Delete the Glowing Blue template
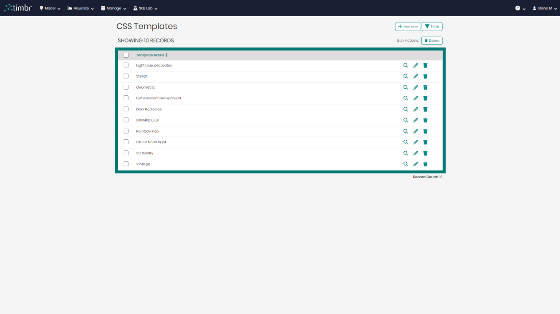560x314 pixels. tap(425, 120)
